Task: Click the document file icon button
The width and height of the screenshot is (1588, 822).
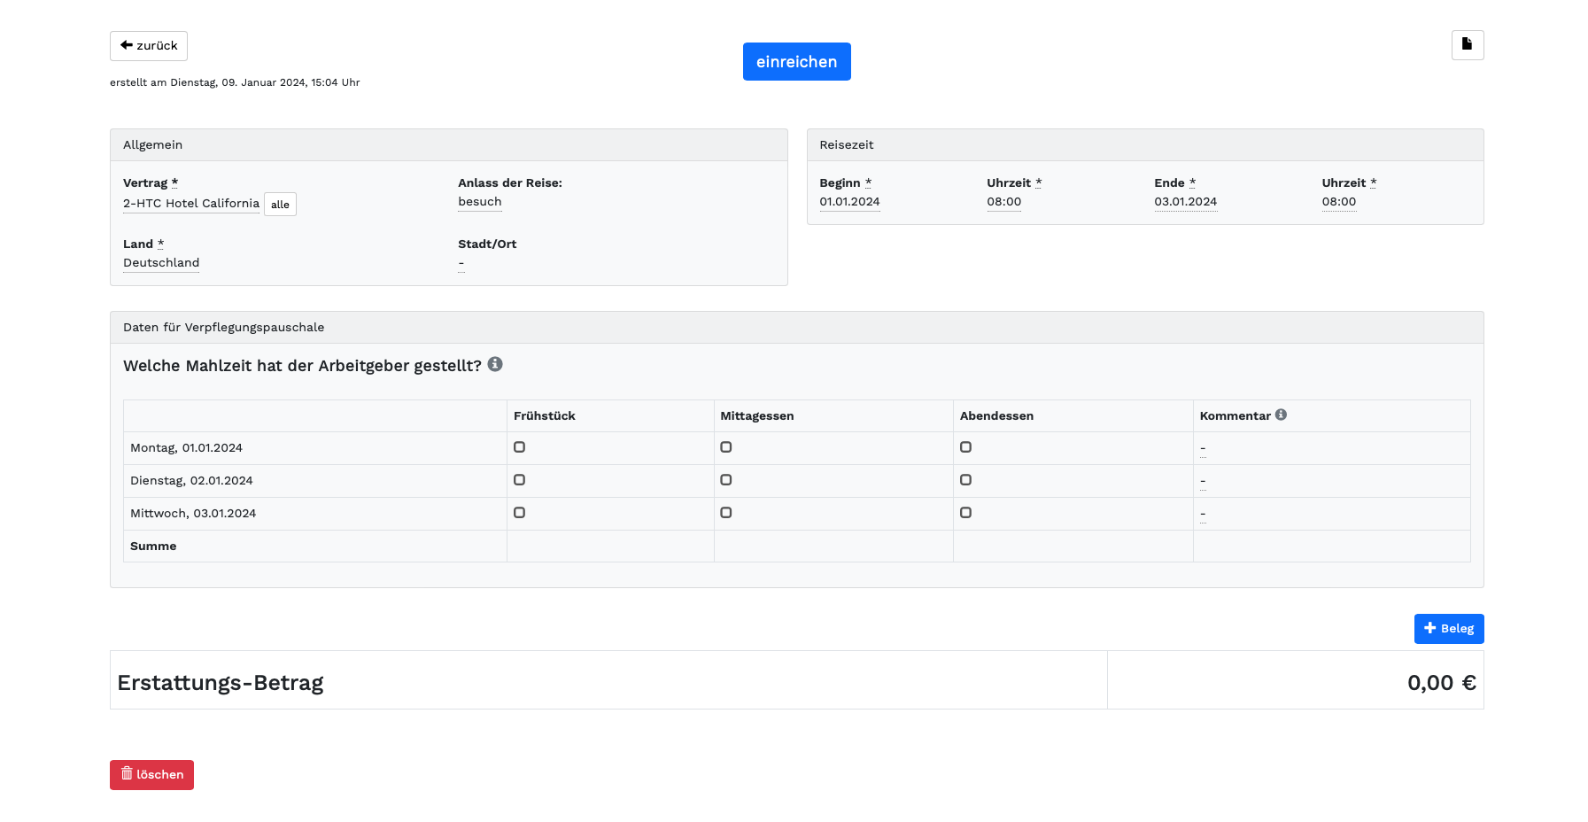Action: [1468, 45]
